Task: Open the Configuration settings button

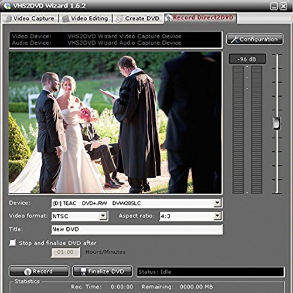Action: point(255,39)
